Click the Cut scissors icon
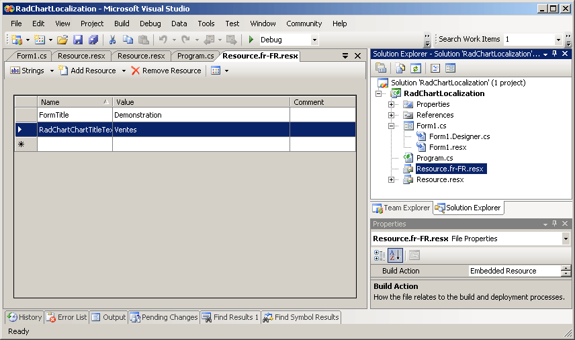Viewport: 575px width, 340px height. click(113, 40)
